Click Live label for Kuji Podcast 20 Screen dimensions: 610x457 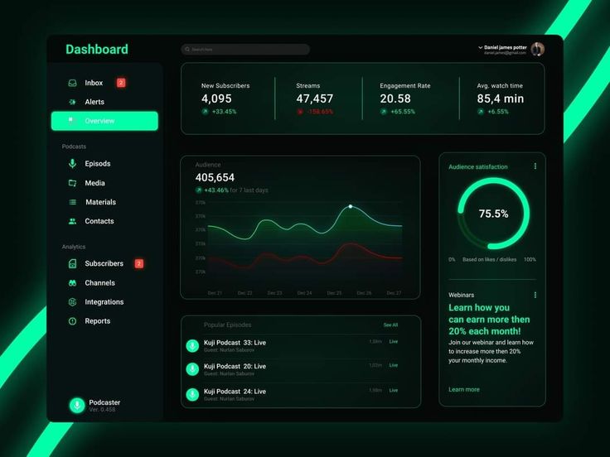point(394,365)
